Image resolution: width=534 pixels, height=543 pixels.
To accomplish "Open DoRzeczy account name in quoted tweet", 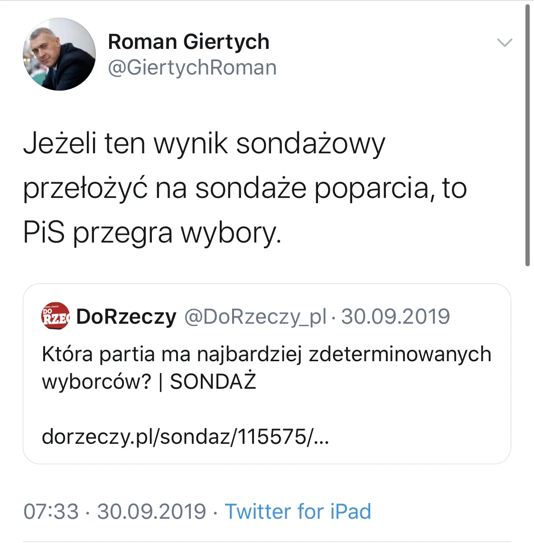I will coord(126,317).
